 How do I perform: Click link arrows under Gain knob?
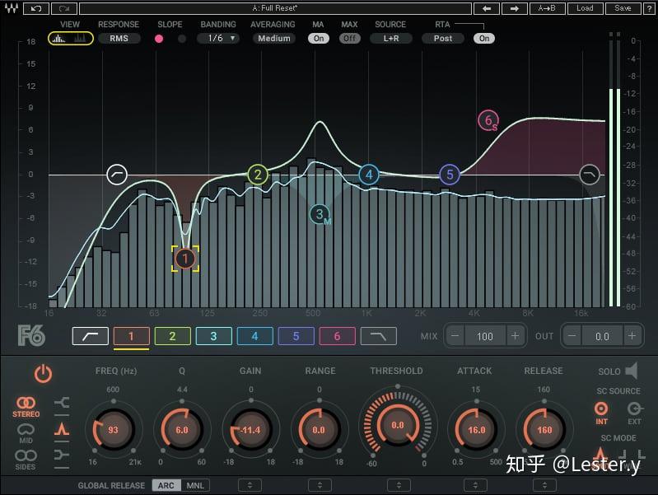(250, 485)
